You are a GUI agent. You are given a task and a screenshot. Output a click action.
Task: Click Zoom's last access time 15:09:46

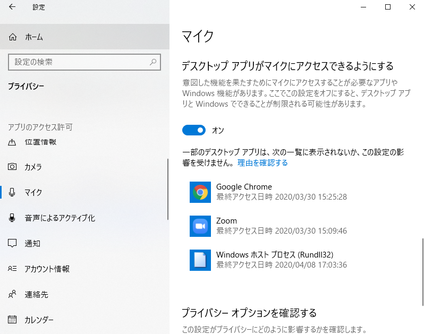(282, 231)
